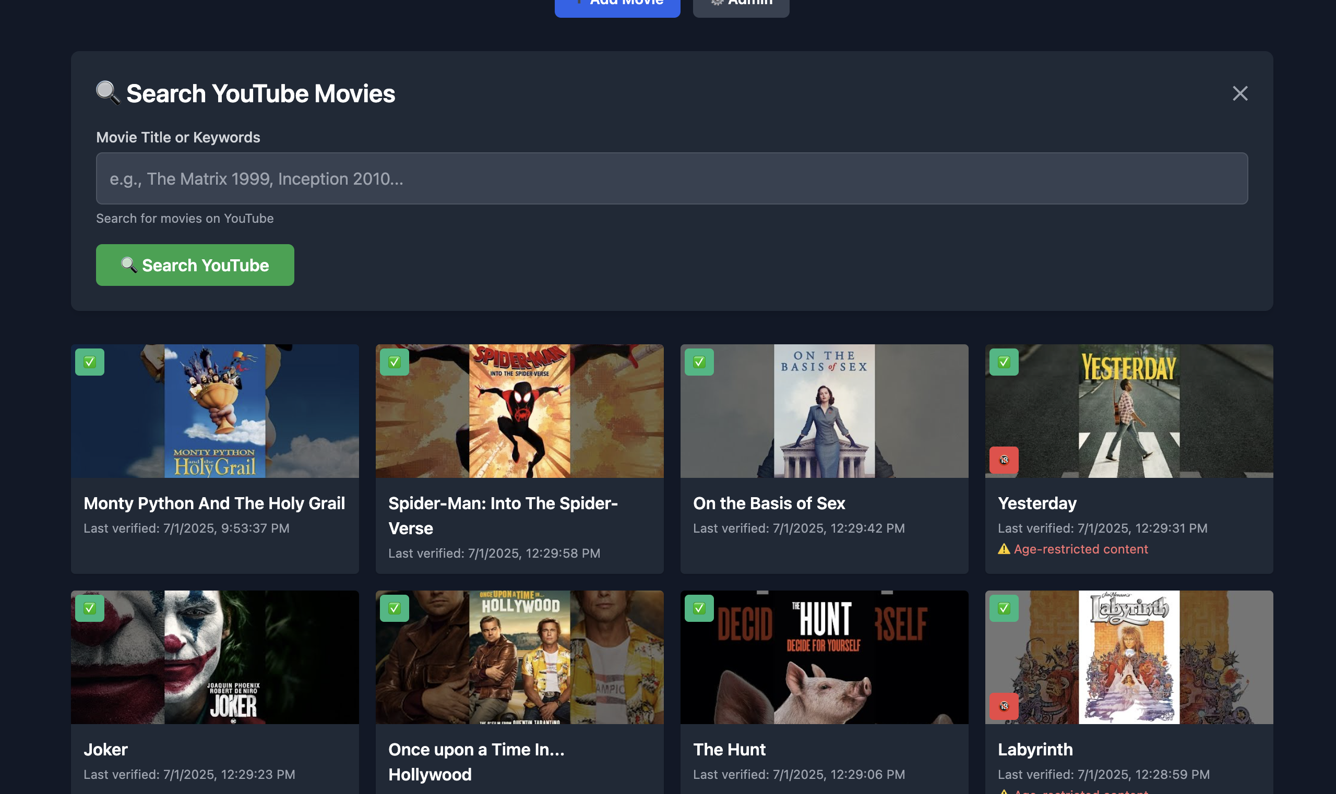Viewport: 1336px width, 794px height.
Task: Click title 'Spider-Man: Into The Spider-Verse'
Action: click(x=503, y=516)
